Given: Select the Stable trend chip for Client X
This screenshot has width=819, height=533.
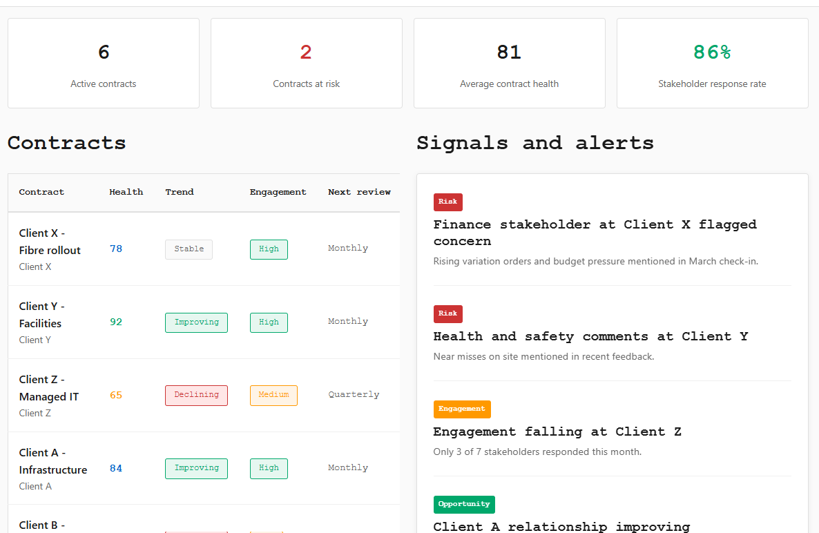Looking at the screenshot, I should (x=189, y=249).
